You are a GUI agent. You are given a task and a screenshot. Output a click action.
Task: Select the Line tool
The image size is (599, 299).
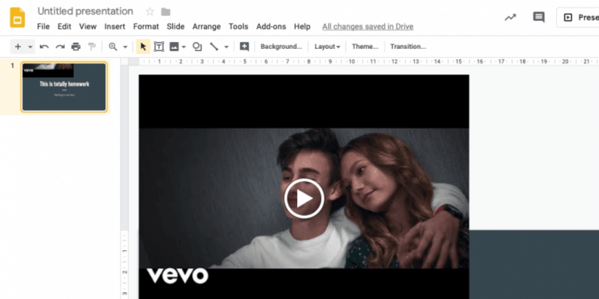(214, 47)
